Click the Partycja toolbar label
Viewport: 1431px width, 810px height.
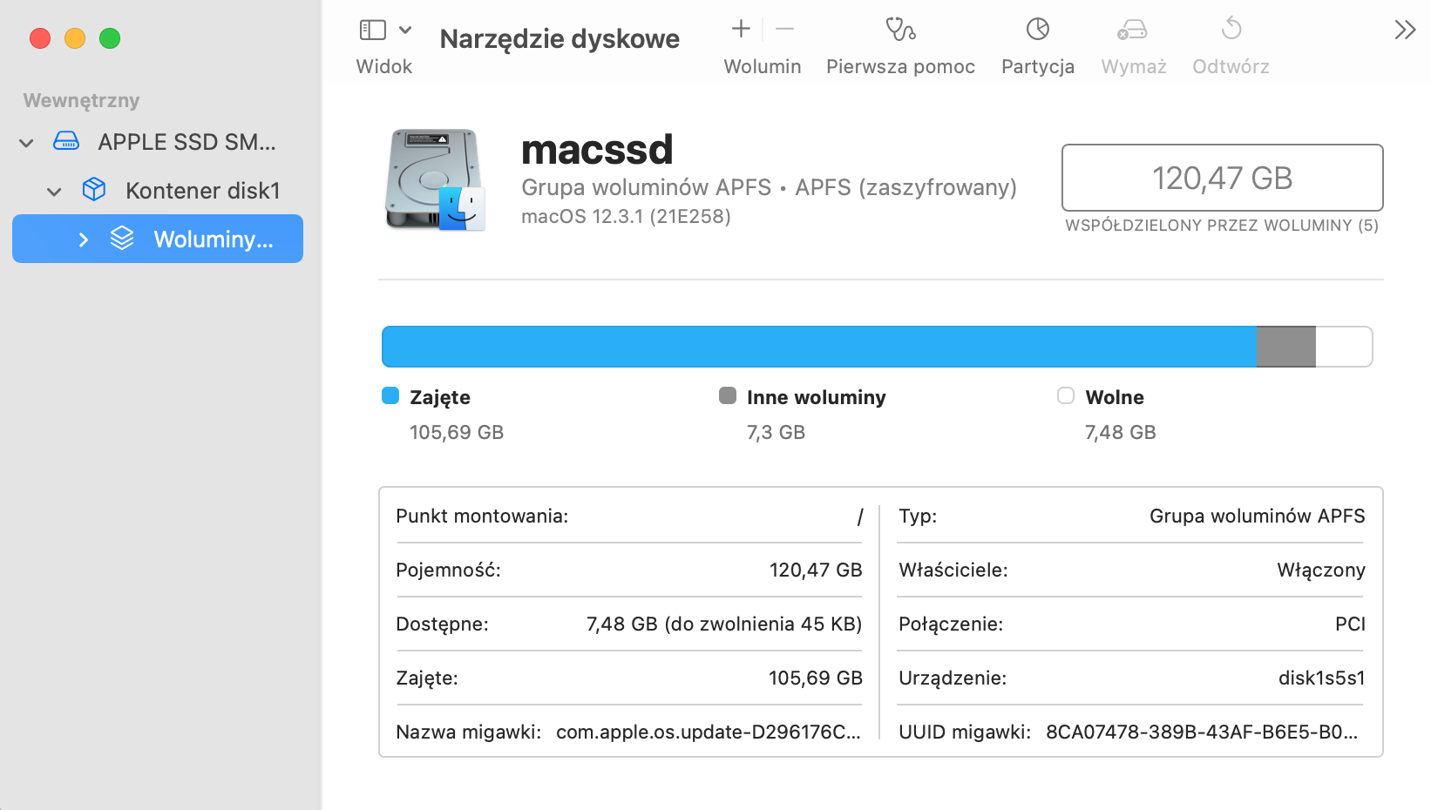click(x=1038, y=67)
